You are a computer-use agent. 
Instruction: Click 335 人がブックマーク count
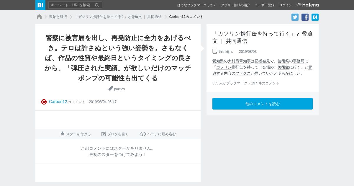click(230, 83)
